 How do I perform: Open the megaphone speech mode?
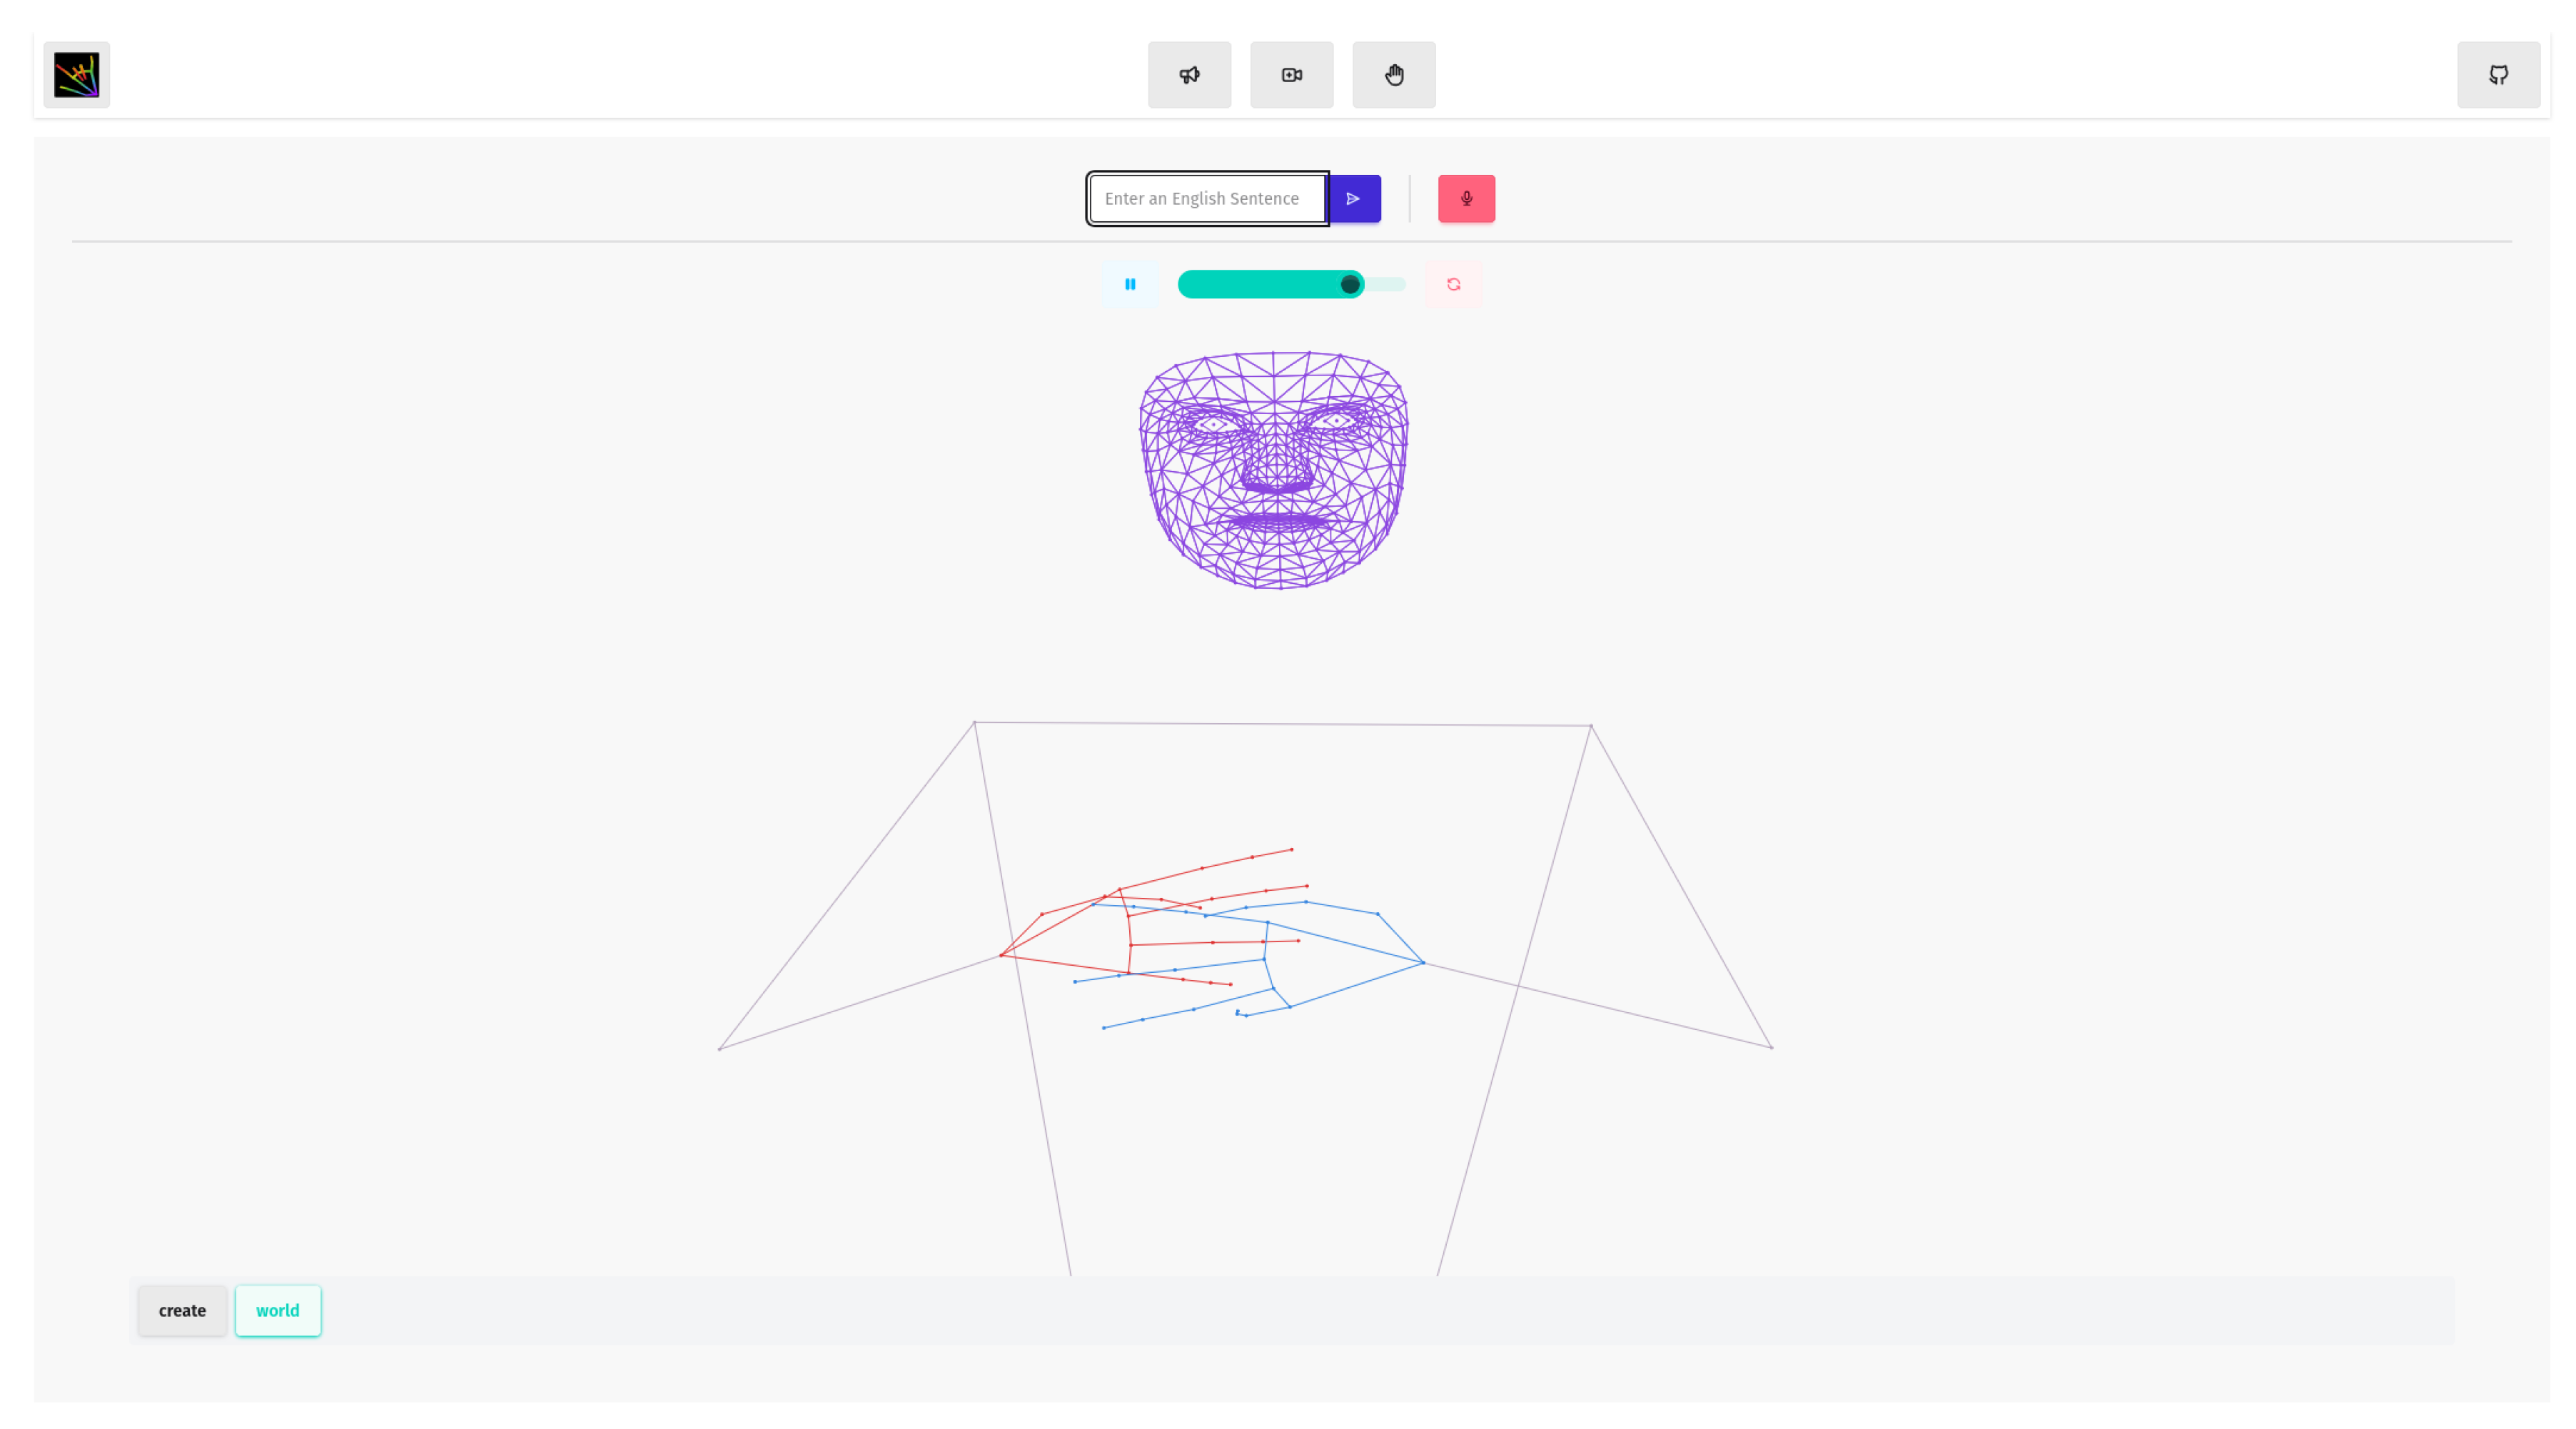pyautogui.click(x=1189, y=75)
